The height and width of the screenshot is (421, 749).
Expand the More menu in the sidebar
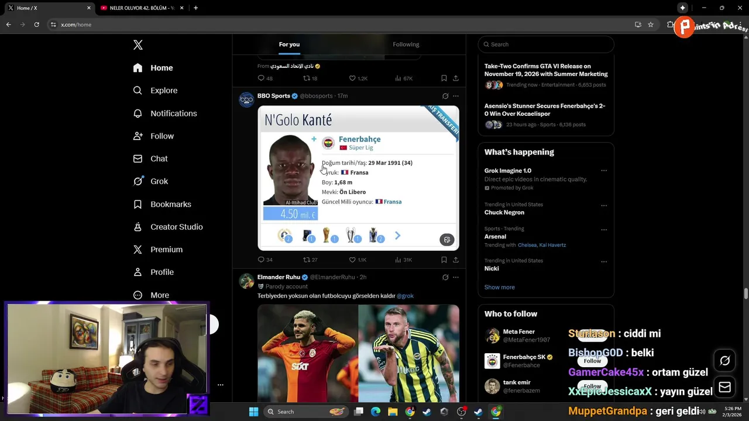pos(151,295)
